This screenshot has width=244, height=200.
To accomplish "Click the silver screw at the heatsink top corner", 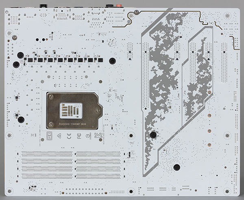I will click(137, 12).
